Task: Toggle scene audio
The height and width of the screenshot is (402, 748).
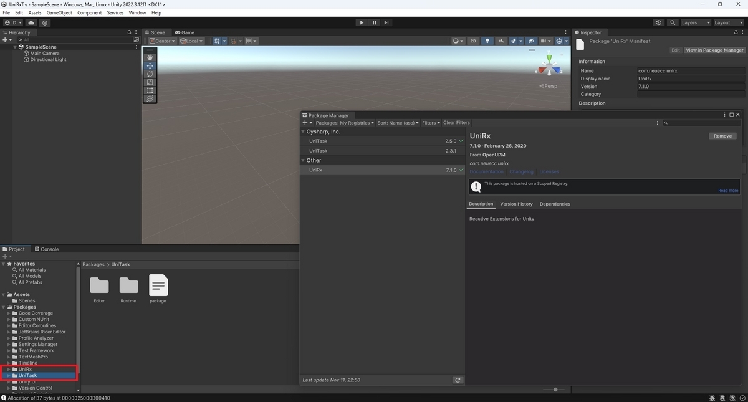Action: tap(501, 41)
